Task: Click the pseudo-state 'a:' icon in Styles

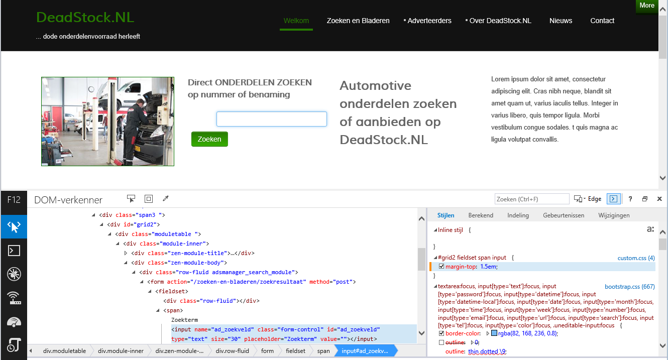Action: pos(650,229)
